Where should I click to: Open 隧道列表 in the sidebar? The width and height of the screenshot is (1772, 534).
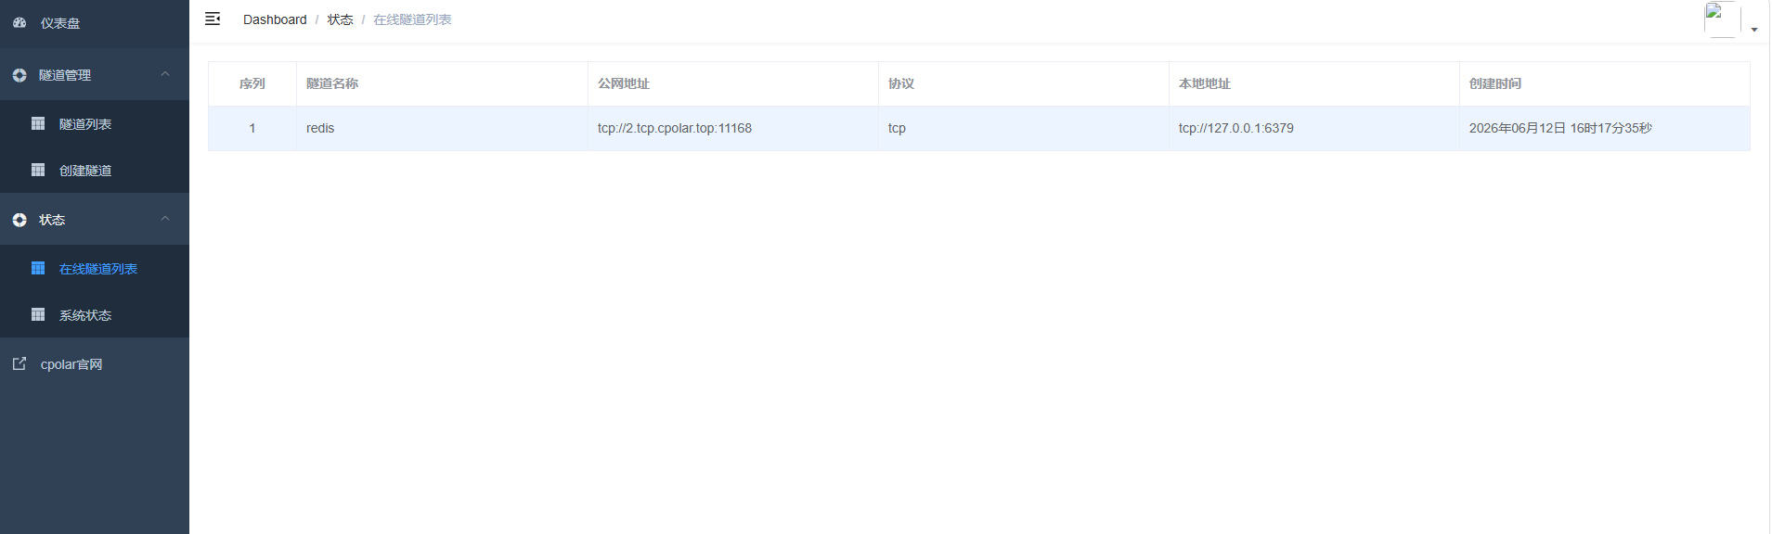[x=85, y=124]
